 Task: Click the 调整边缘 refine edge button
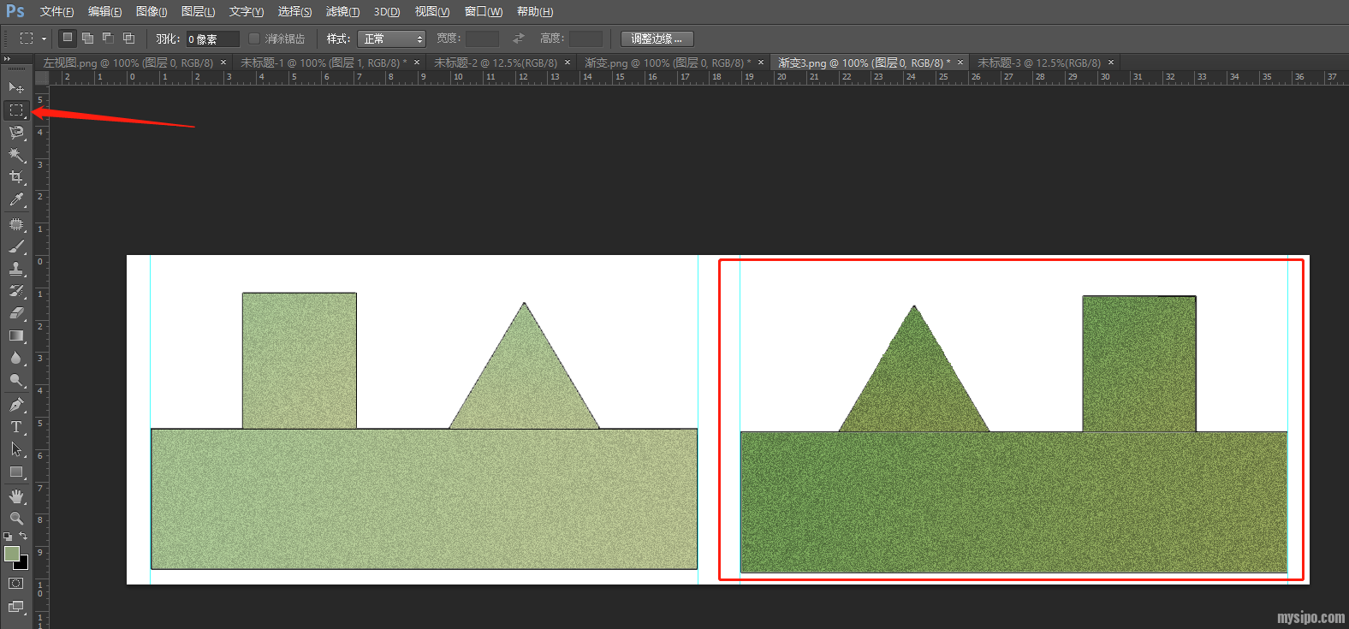657,39
